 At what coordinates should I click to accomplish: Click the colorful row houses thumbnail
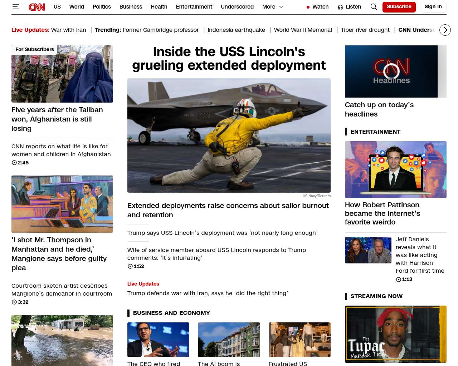(x=229, y=340)
